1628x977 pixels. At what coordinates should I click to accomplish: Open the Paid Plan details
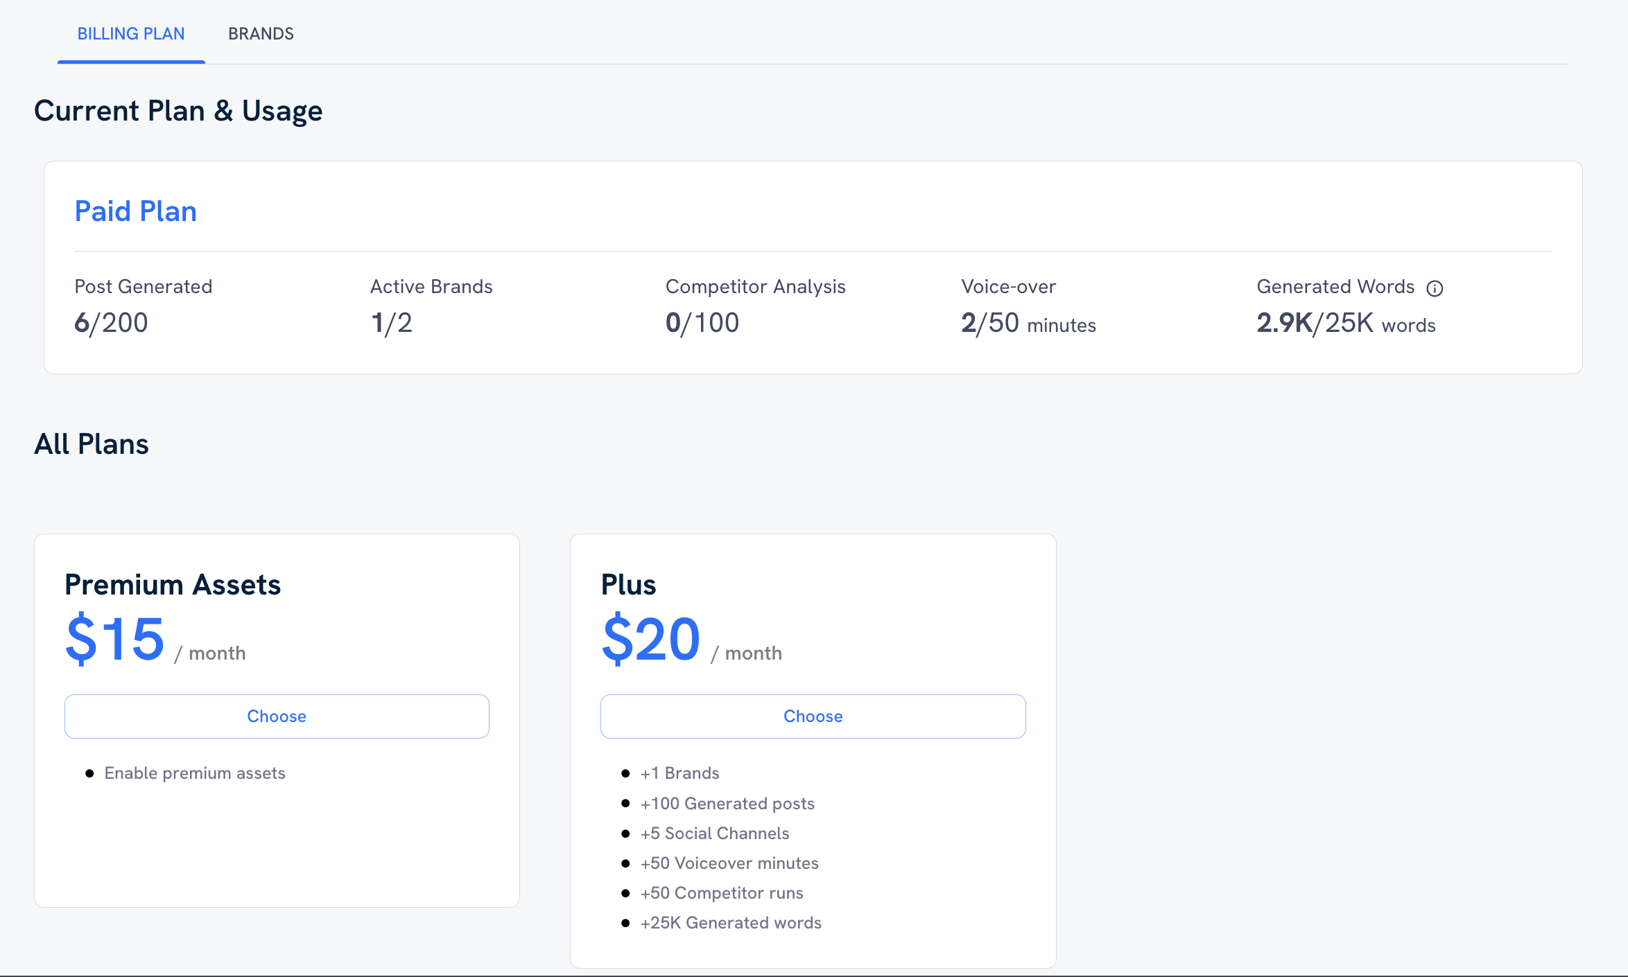(x=136, y=211)
